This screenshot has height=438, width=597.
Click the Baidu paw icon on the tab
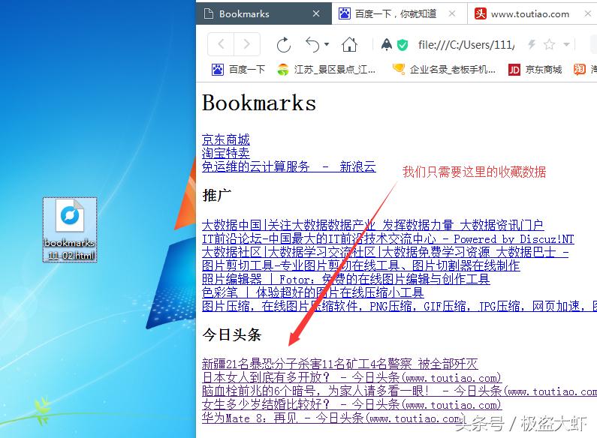click(x=345, y=13)
